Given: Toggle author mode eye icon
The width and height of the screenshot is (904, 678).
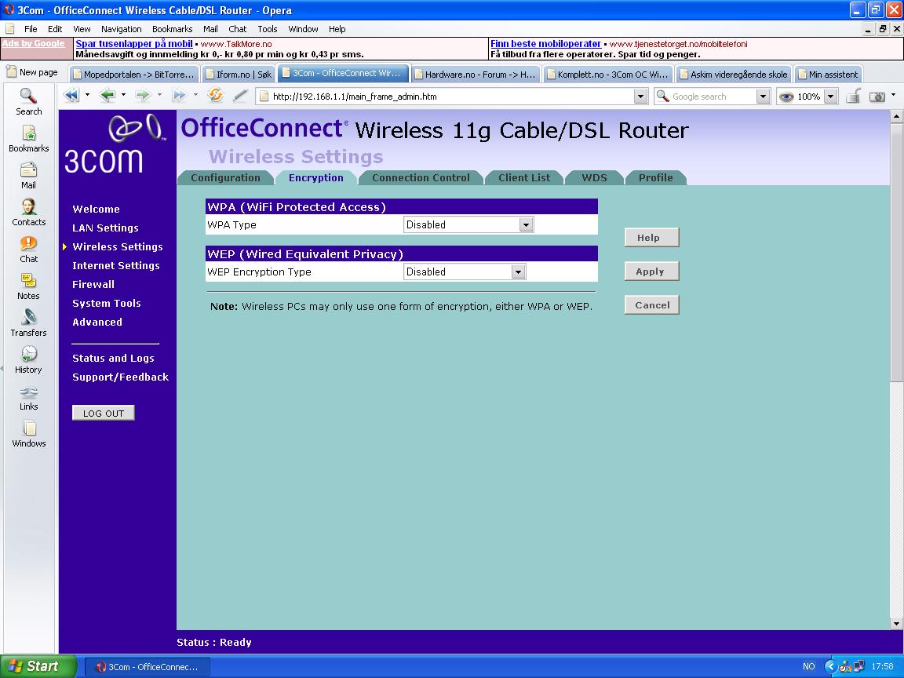Looking at the screenshot, I should pos(786,97).
